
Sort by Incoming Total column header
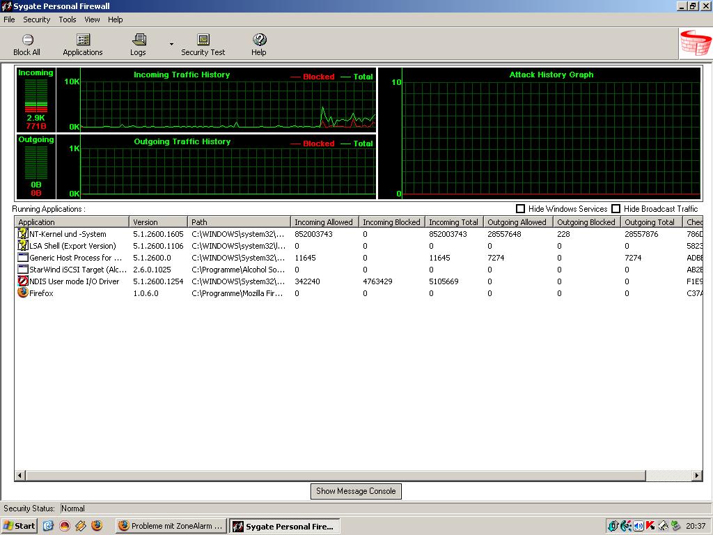point(454,222)
